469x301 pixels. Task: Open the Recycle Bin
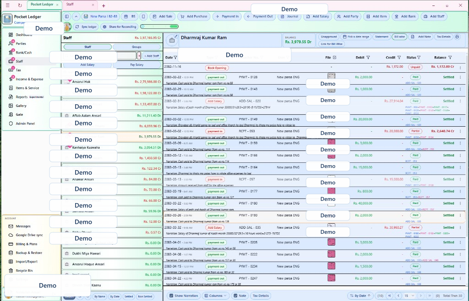click(24, 270)
